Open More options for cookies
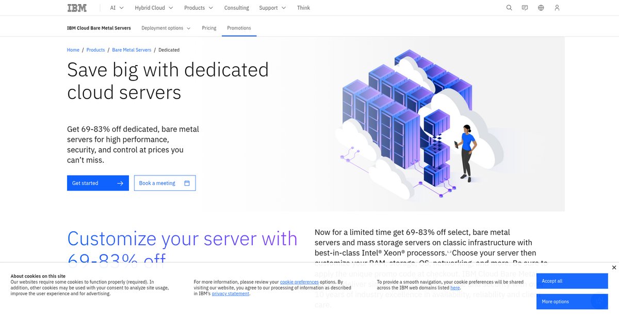This screenshot has height=320, width=619. coord(572,301)
